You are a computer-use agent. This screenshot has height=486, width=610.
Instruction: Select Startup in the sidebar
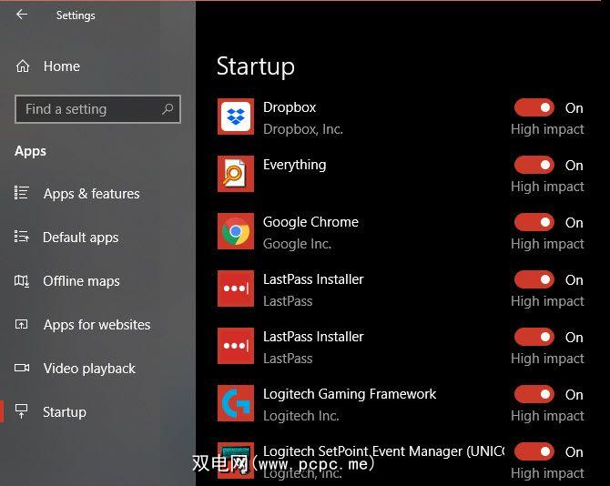pyautogui.click(x=65, y=412)
